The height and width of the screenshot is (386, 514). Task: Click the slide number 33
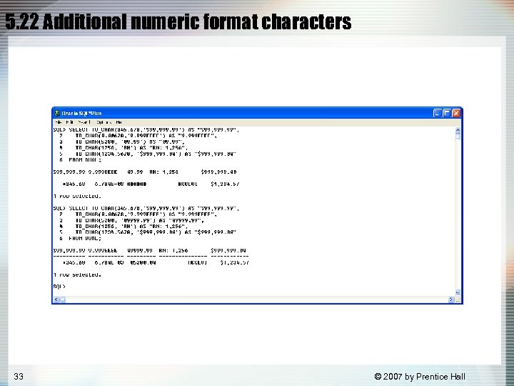(19, 376)
